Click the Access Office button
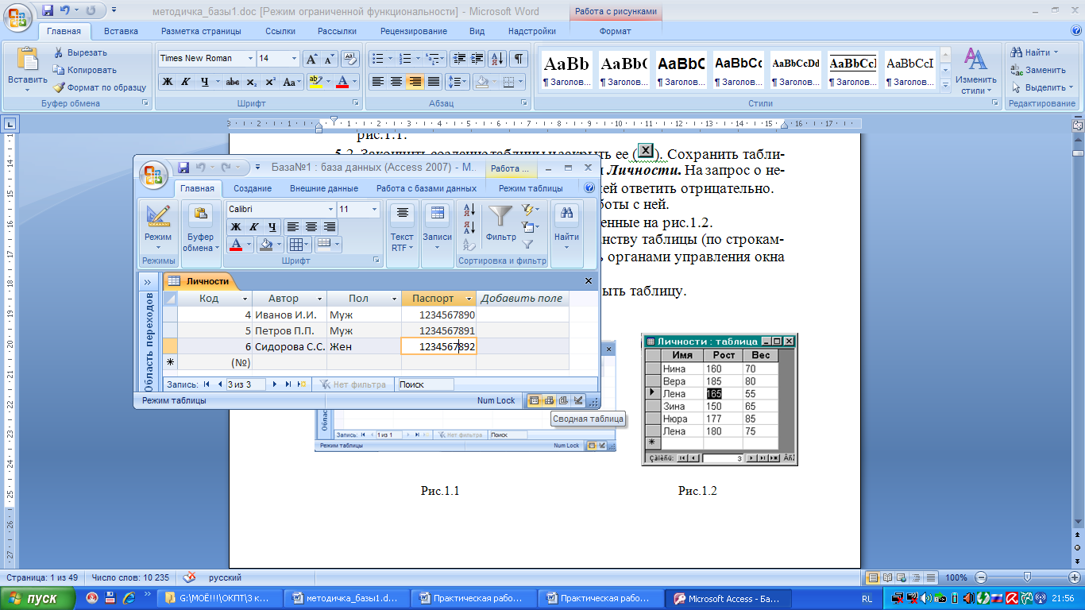 (x=153, y=176)
